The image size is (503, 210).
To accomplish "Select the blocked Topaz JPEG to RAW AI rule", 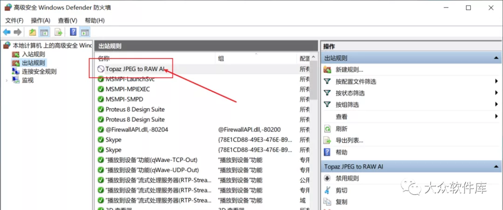I will 135,69.
